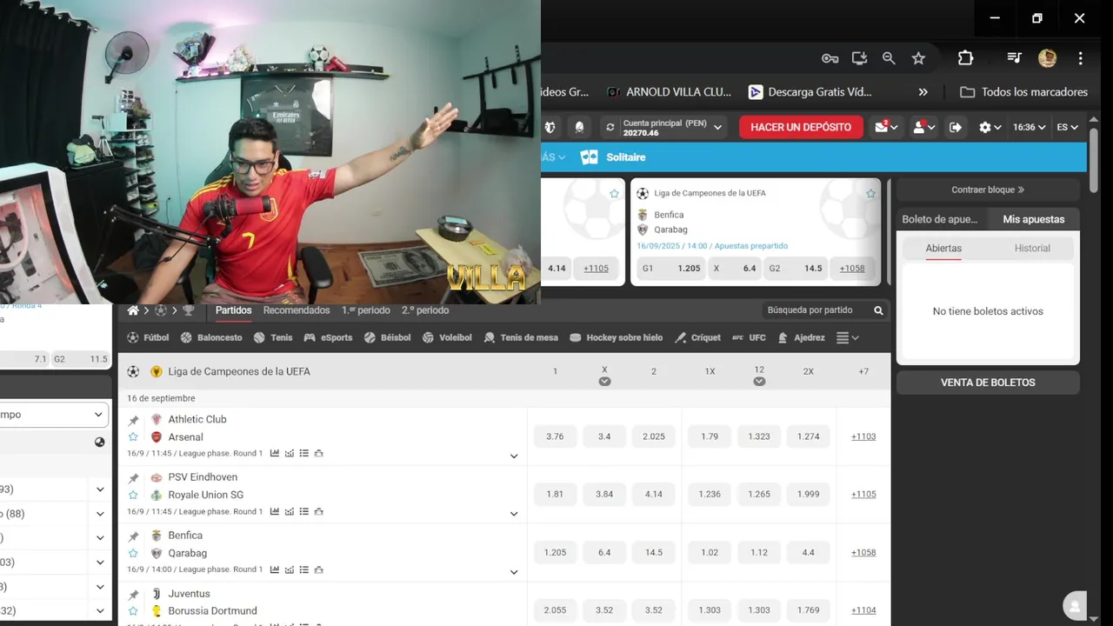The width and height of the screenshot is (1113, 626).
Task: Open 12 column market dropdown
Action: pos(759,382)
